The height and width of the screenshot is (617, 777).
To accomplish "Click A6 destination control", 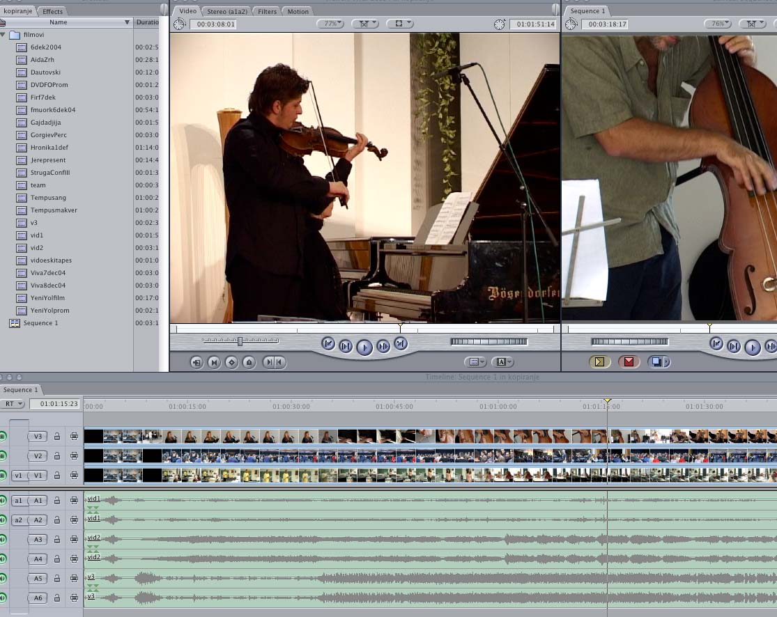I will point(38,598).
